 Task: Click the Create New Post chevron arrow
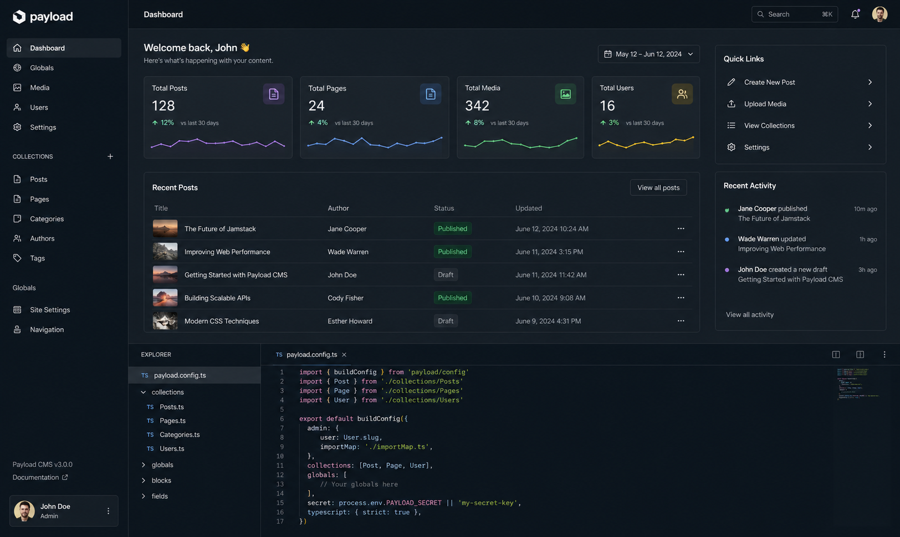(x=870, y=82)
